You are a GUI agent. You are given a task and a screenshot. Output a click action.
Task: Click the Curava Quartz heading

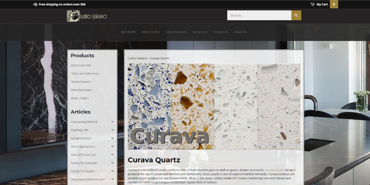click(x=154, y=160)
